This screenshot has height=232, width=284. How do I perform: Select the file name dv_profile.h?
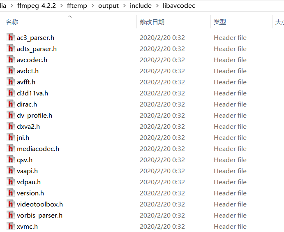(x=35, y=116)
